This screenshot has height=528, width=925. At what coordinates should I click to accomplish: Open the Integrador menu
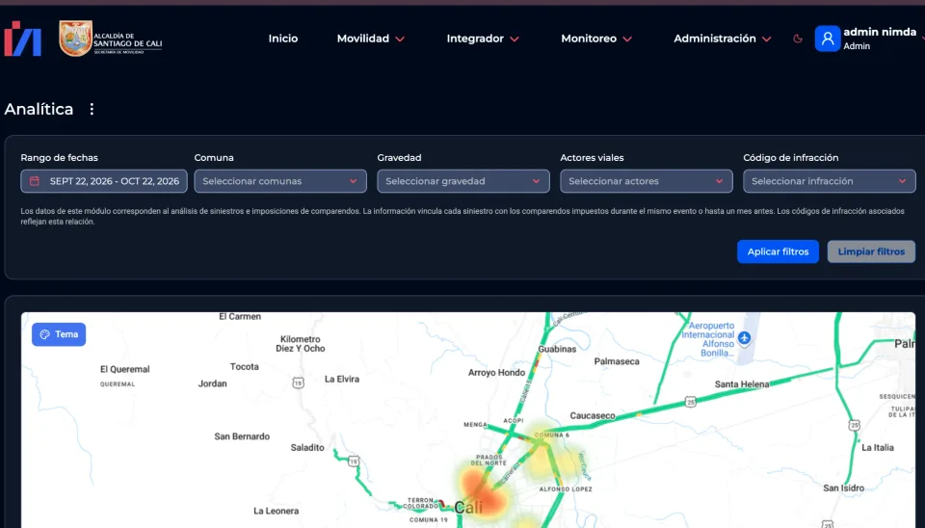point(483,39)
